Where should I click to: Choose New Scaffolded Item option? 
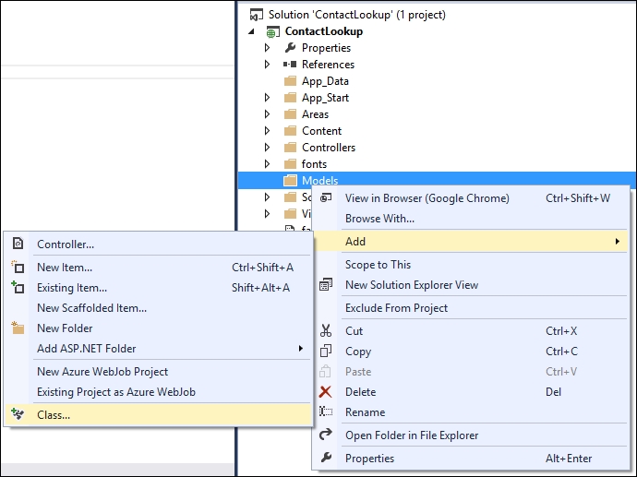pyautogui.click(x=91, y=308)
